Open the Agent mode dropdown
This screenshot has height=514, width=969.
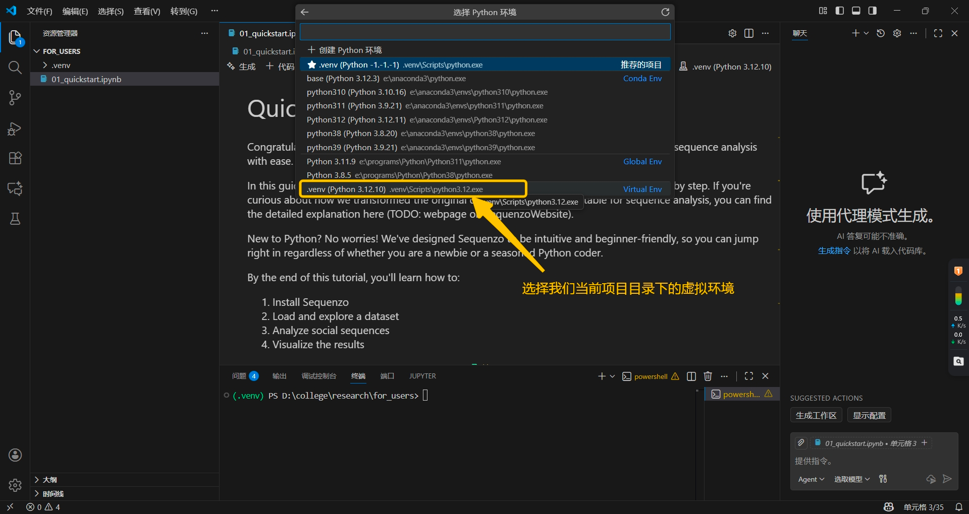[811, 479]
